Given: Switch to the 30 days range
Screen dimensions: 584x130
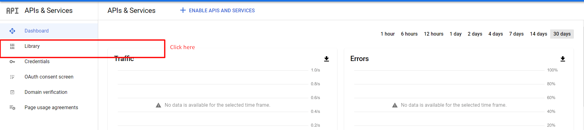Looking at the screenshot, I should coord(562,34).
